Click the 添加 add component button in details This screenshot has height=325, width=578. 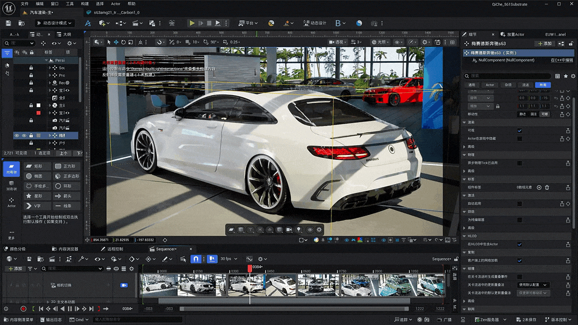(545, 43)
